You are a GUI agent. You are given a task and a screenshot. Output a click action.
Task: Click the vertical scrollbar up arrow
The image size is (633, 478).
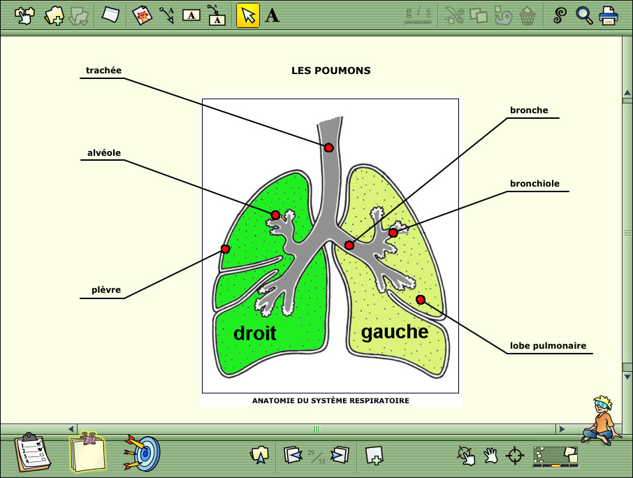point(627,93)
